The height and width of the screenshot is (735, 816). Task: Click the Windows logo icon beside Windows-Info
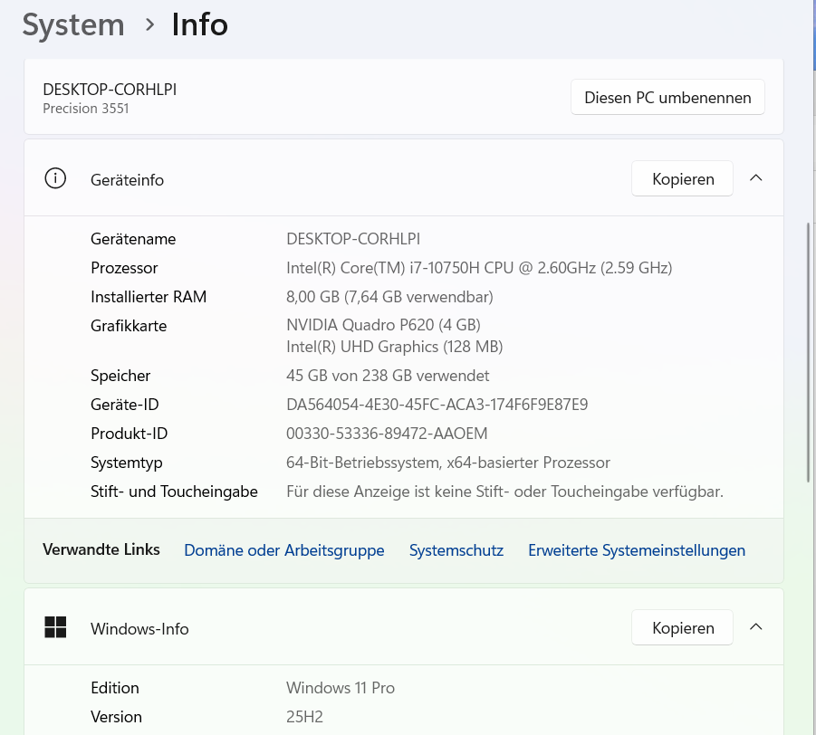[55, 627]
